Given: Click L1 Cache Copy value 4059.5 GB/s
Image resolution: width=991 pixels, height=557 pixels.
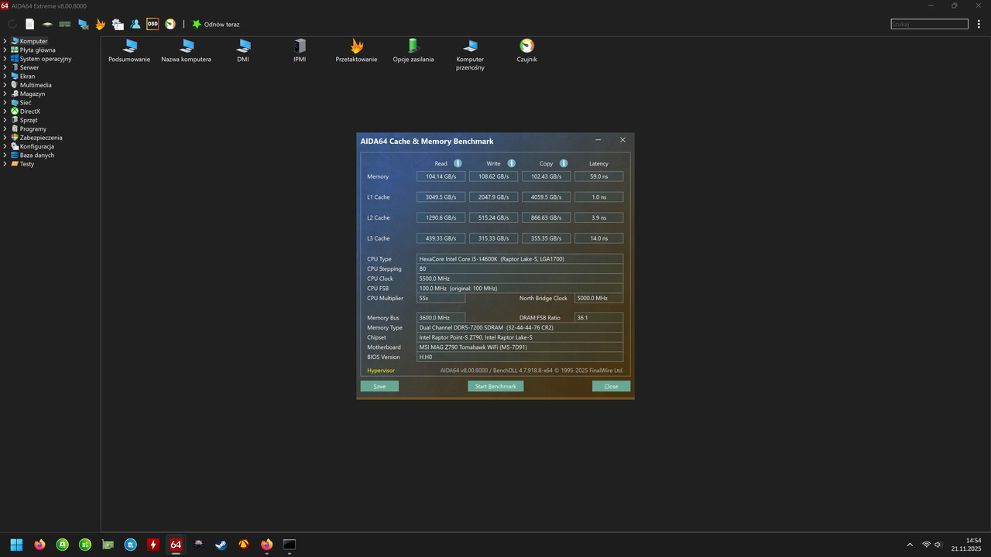Looking at the screenshot, I should pyautogui.click(x=546, y=197).
